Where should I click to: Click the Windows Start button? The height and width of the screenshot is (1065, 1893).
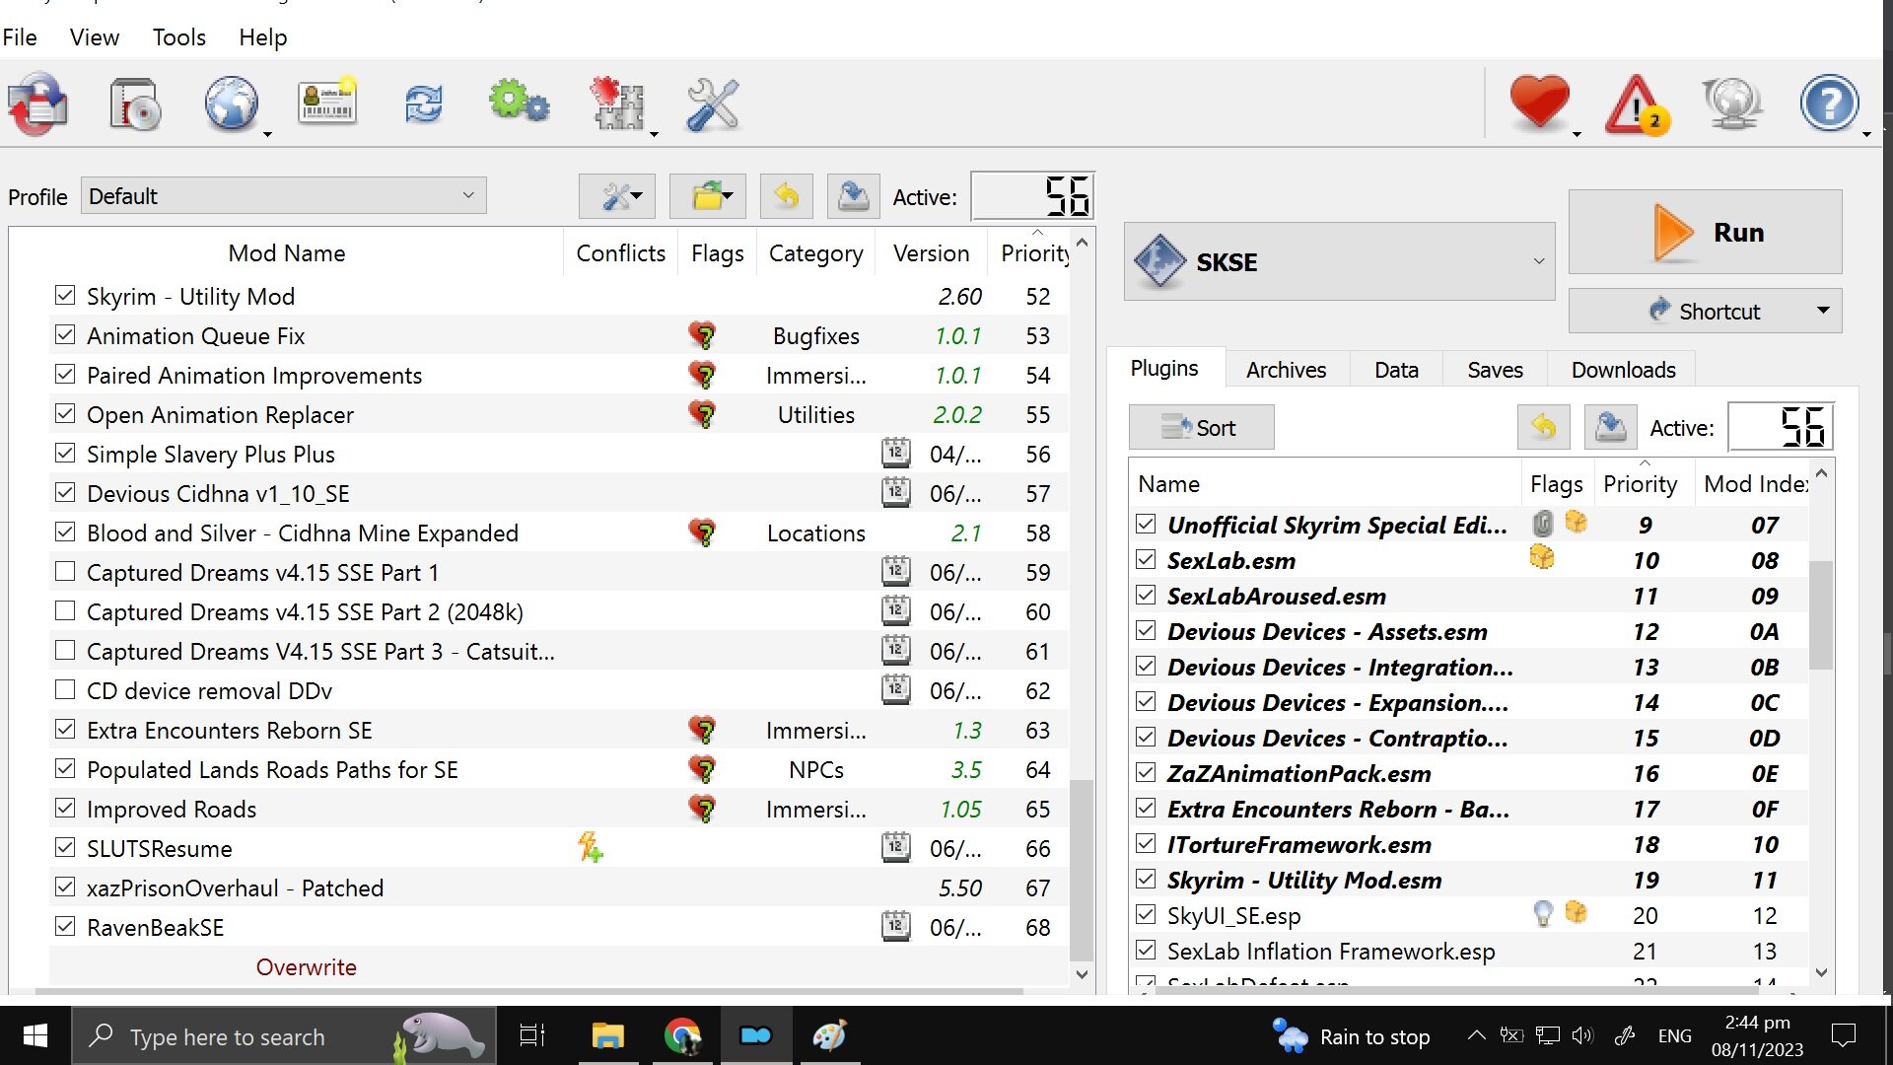[35, 1035]
